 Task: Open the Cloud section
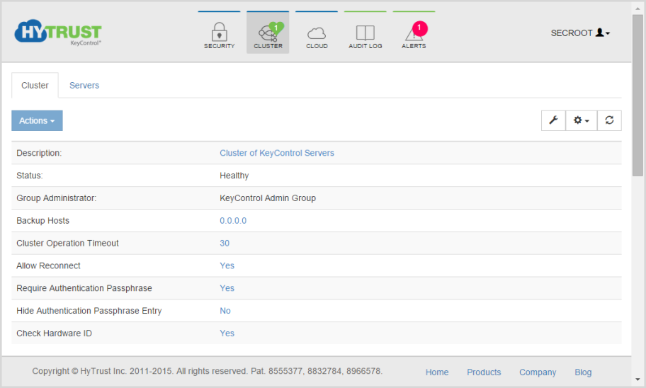pyautogui.click(x=317, y=33)
